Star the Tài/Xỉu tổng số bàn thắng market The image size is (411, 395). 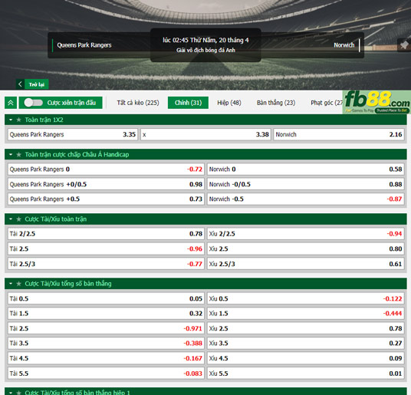point(18,284)
